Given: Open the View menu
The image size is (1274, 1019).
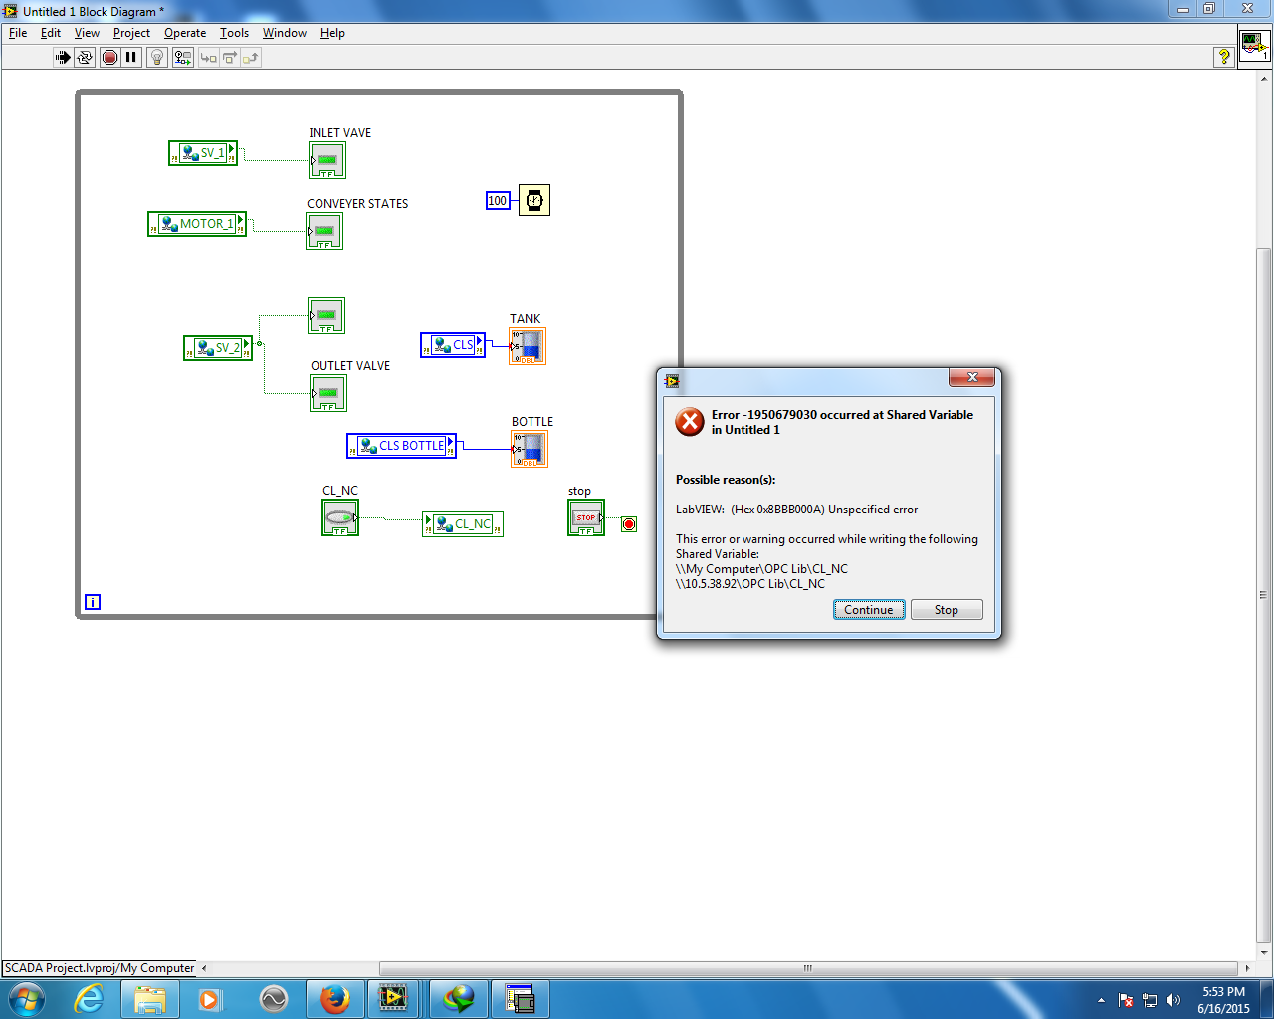Looking at the screenshot, I should 87,33.
